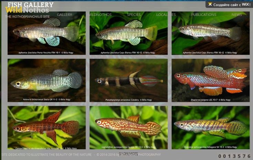Open the WILDNOTHOS menu item
The width and height of the screenshot is (253, 160).
click(100, 15)
